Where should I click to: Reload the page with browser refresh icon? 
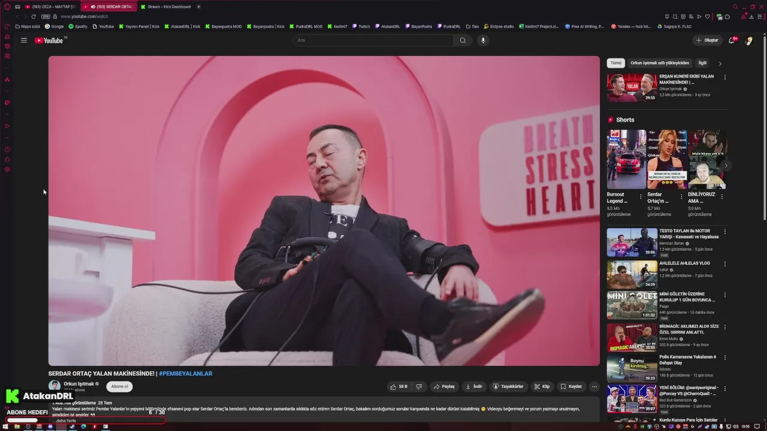tap(33, 17)
